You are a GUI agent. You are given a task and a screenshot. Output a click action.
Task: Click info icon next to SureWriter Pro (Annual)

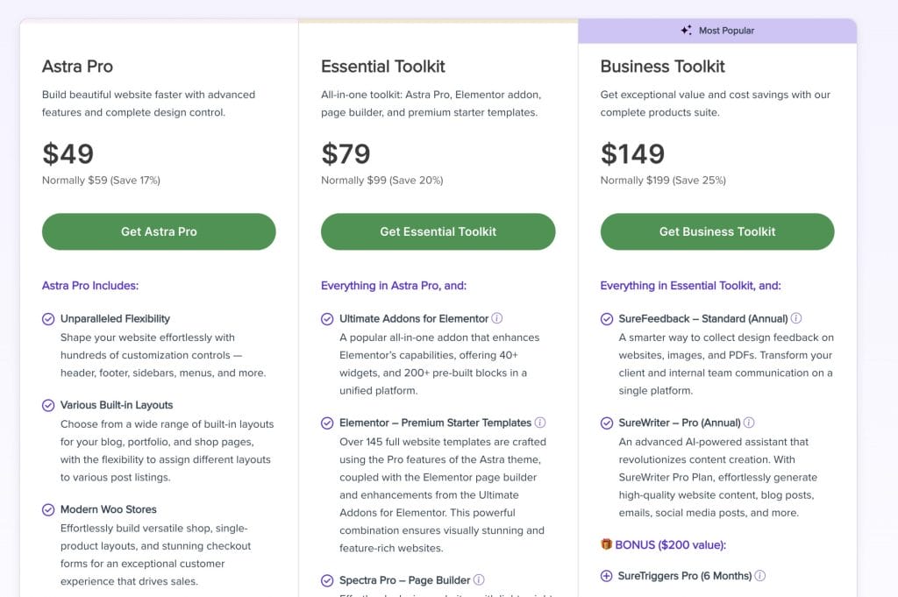coord(749,423)
